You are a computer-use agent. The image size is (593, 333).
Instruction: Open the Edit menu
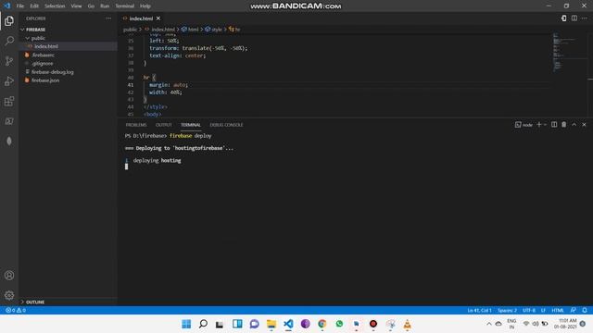coord(34,6)
